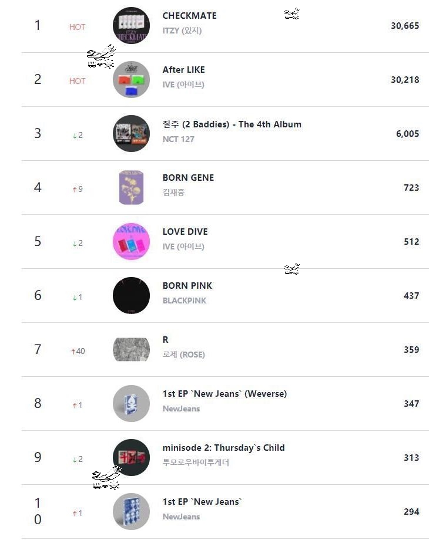Click the 김재중 artist name

[x=173, y=193]
